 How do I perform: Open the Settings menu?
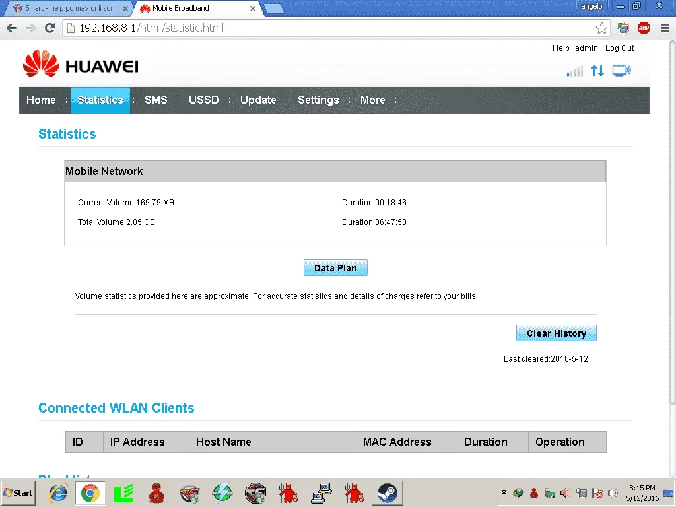pyautogui.click(x=318, y=100)
